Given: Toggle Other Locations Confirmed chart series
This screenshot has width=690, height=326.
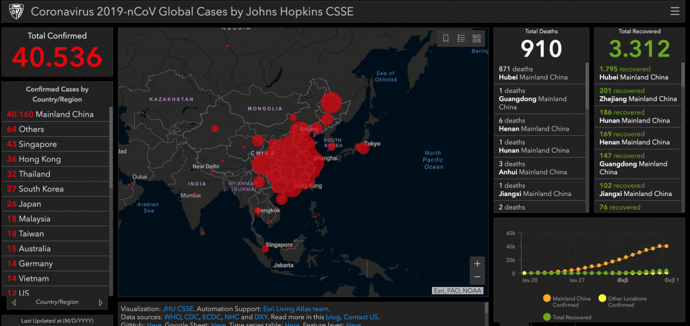Looking at the screenshot, I should point(602,298).
